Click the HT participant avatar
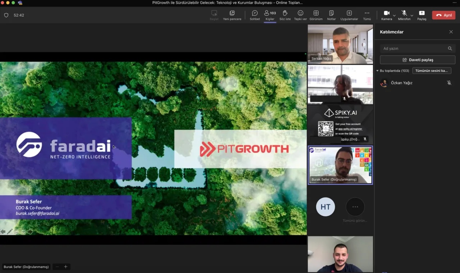The height and width of the screenshot is (273, 460). click(x=326, y=207)
